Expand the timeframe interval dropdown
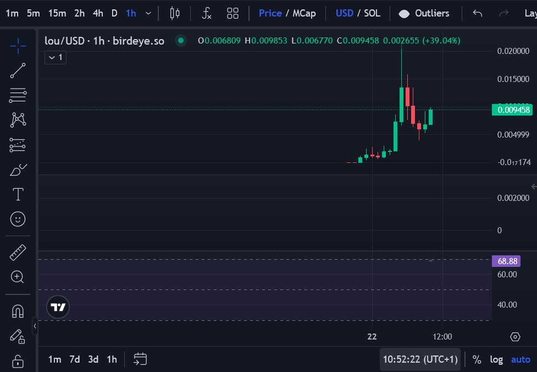Viewport: 537px width, 372px height. coord(148,13)
